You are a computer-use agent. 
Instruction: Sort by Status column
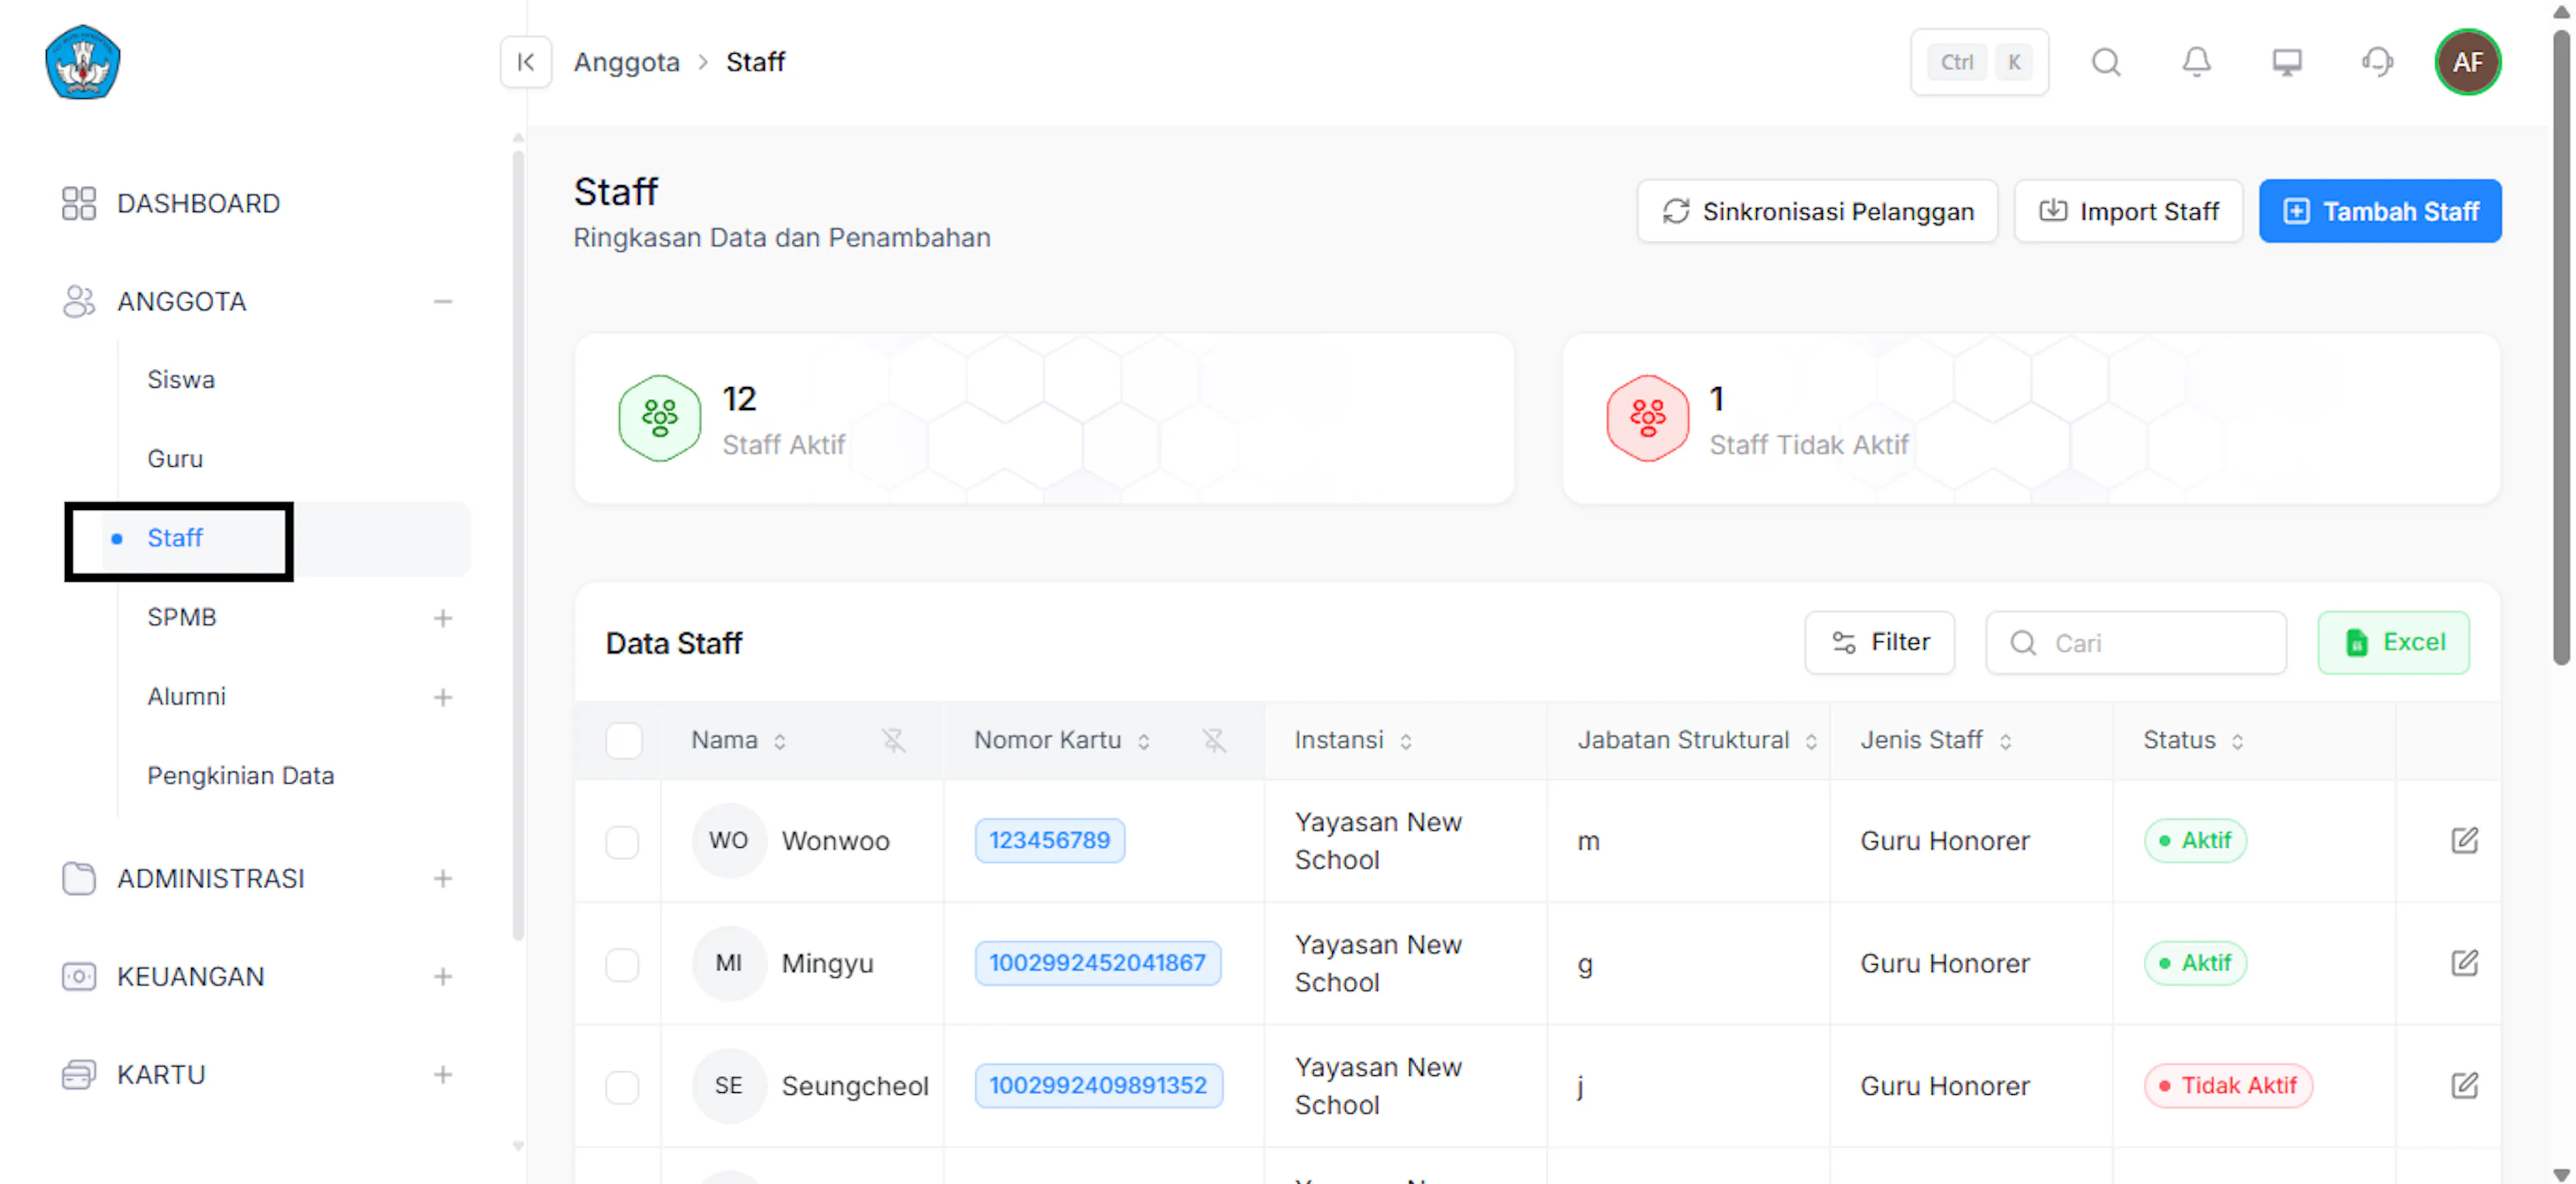2238,741
